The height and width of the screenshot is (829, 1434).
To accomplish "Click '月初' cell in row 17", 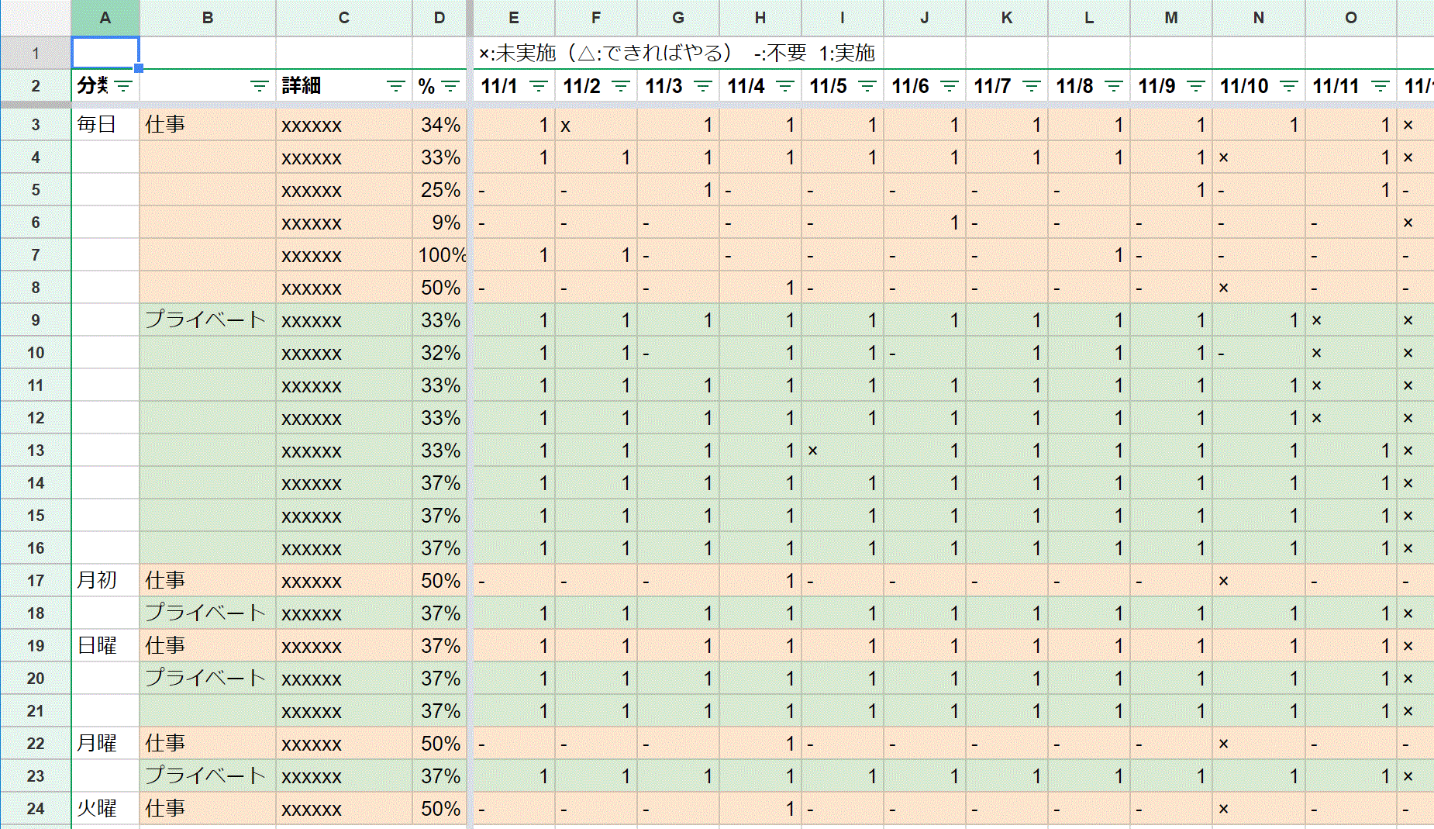I will pyautogui.click(x=105, y=581).
